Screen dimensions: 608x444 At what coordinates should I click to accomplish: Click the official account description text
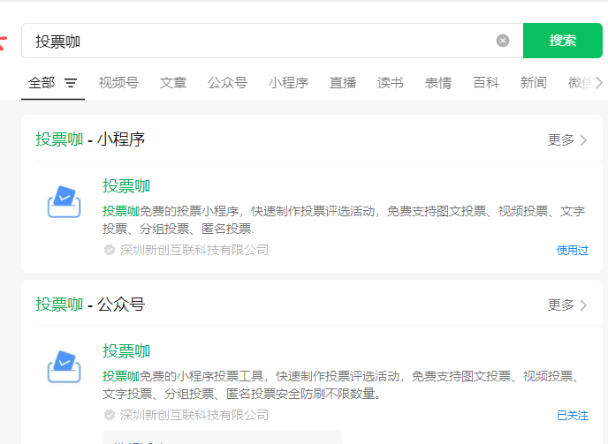tap(341, 385)
